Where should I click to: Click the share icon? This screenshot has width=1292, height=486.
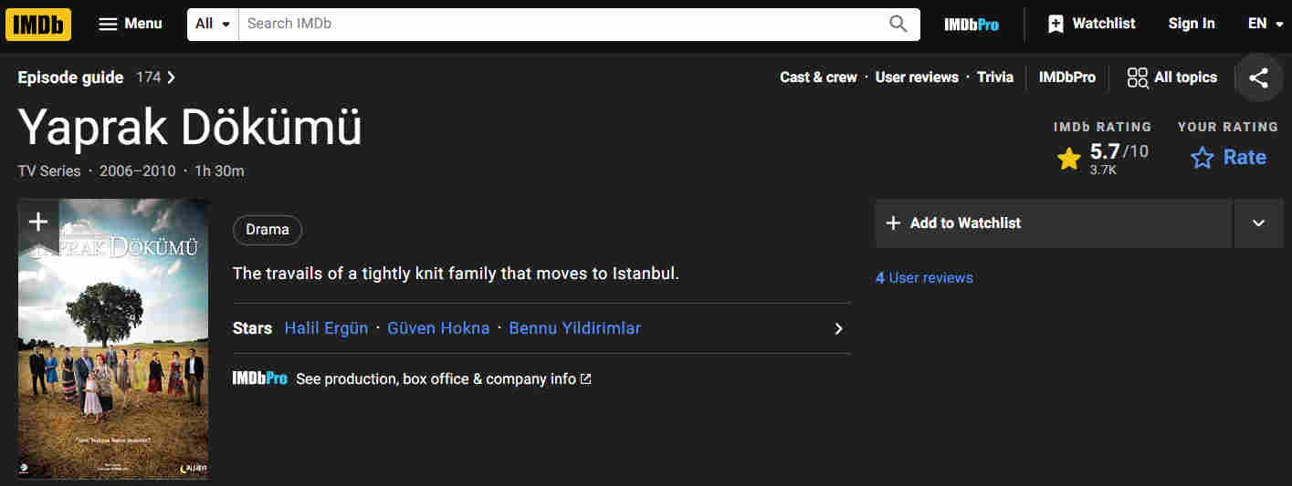click(x=1258, y=78)
